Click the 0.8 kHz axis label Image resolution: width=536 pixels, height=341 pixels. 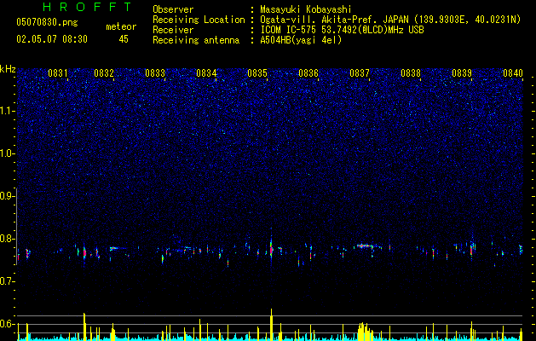point(7,239)
